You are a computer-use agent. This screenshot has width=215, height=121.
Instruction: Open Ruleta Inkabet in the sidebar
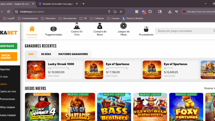pos(8,115)
